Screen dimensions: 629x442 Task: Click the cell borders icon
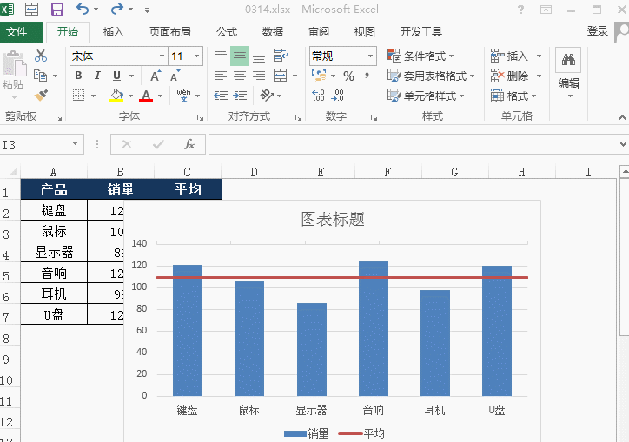[78, 96]
